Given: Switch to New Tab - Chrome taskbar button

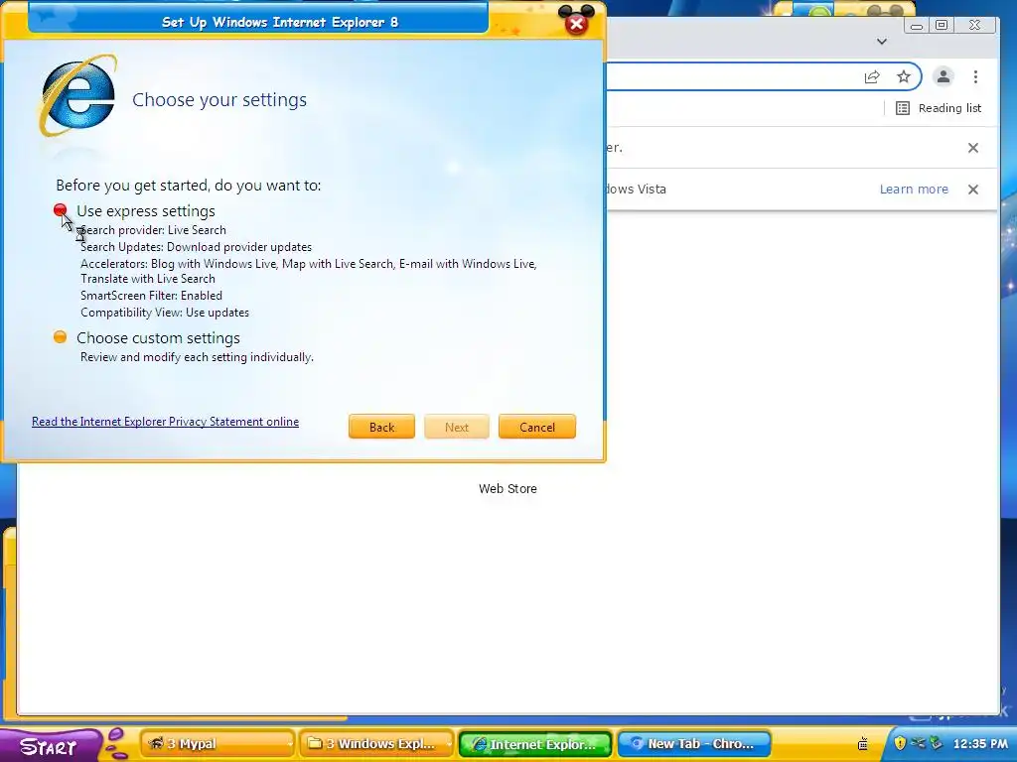Looking at the screenshot, I should pos(694,744).
